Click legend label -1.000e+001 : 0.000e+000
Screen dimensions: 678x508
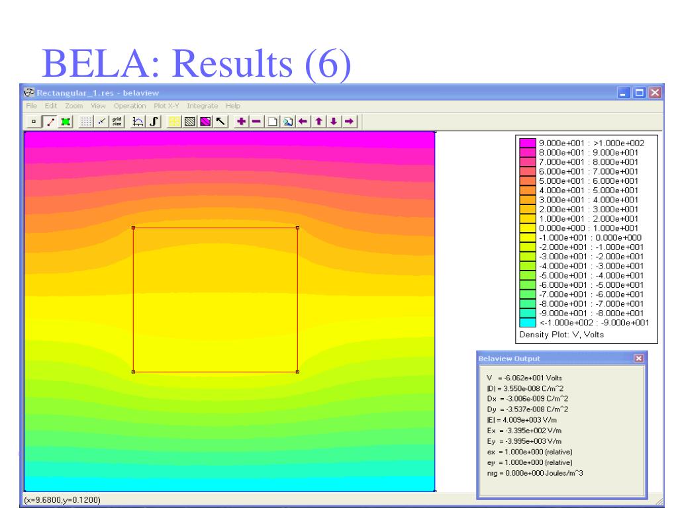pos(590,237)
